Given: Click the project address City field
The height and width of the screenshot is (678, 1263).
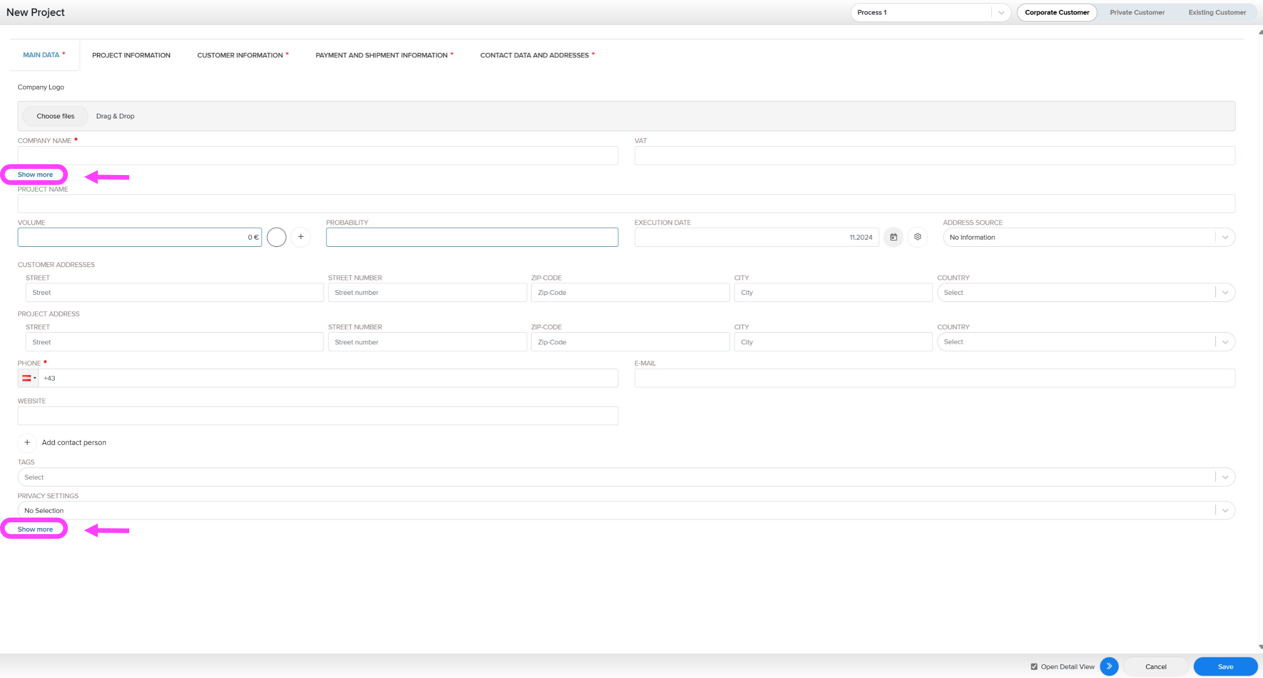Looking at the screenshot, I should [833, 342].
